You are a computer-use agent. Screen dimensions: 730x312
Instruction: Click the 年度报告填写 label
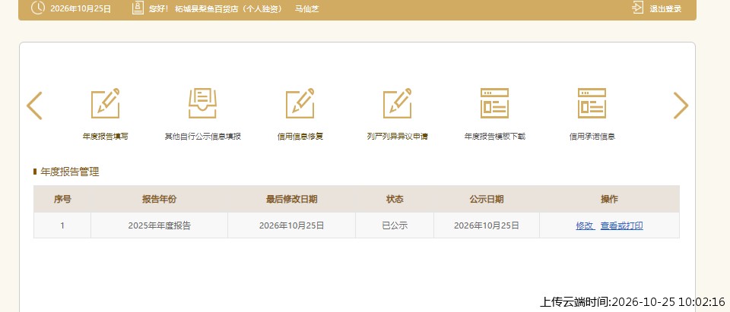pyautogui.click(x=105, y=137)
